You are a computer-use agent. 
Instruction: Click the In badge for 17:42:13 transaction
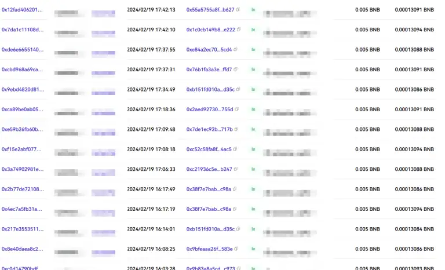pyautogui.click(x=253, y=10)
